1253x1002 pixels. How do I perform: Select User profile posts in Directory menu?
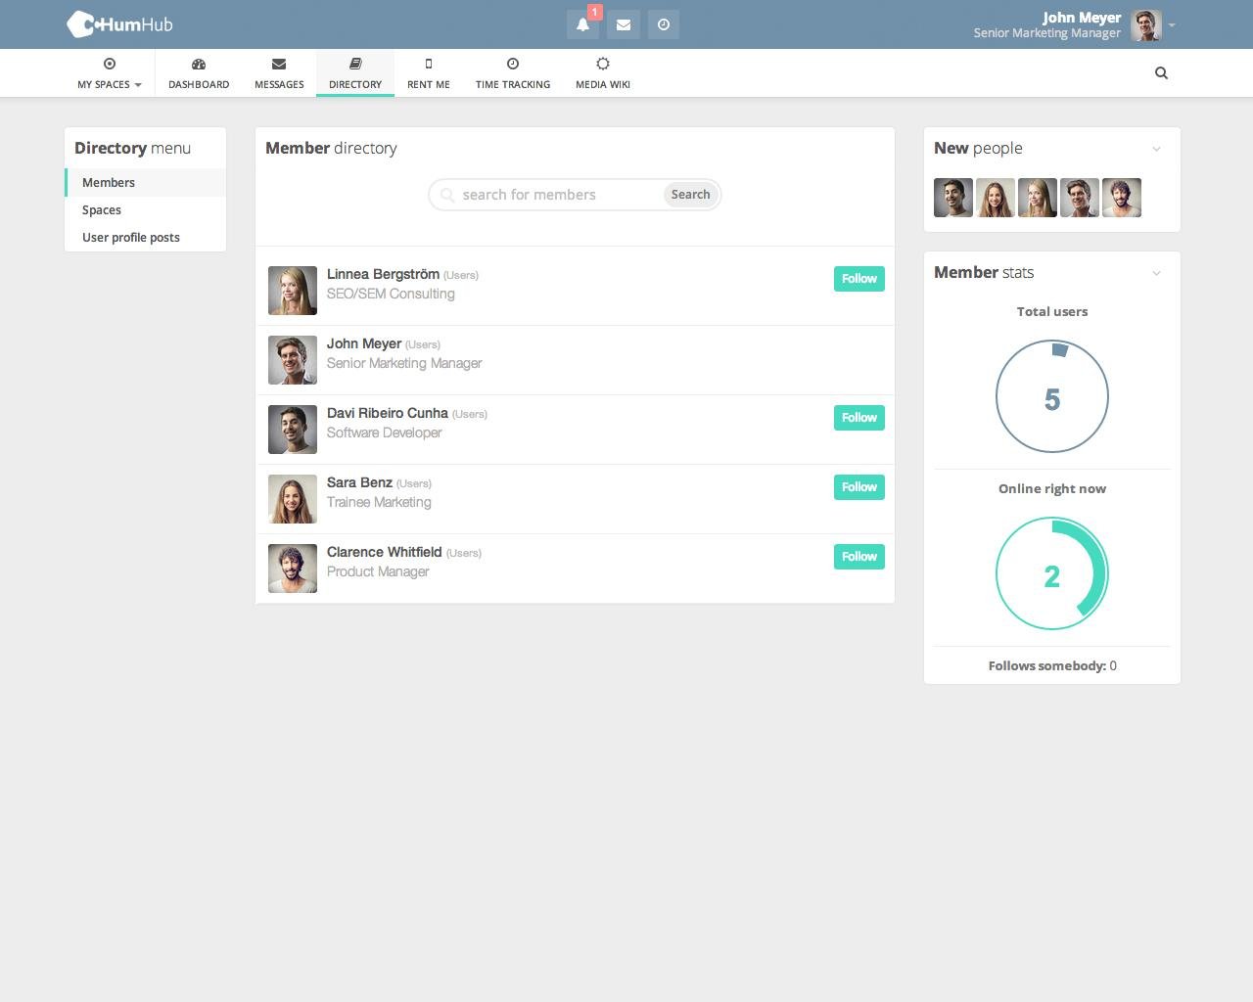[131, 238]
